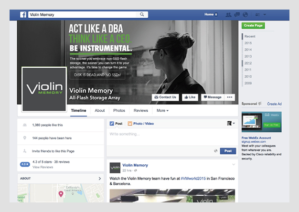Click the Post pencil icon
299x212 pixels.
[x=112, y=124]
